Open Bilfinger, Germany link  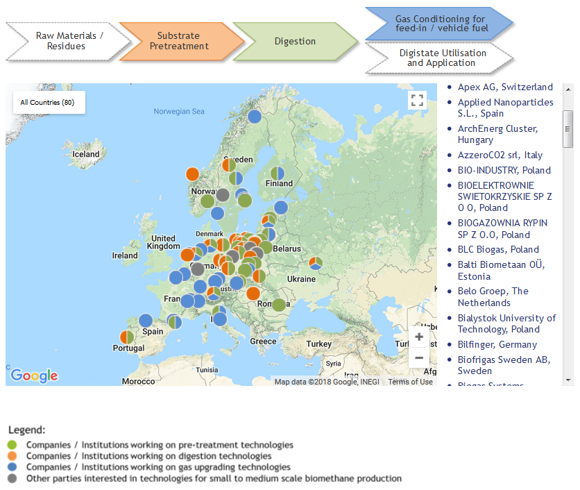tap(497, 344)
